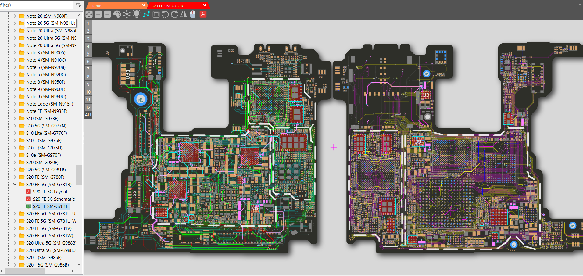Select Note 20 5G (SM-N981U) item
The height and width of the screenshot is (276, 583).
[51, 23]
